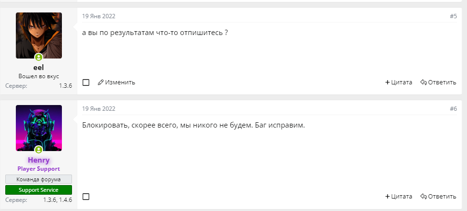Click plus icon for Цитата in post #5
This screenshot has width=467, height=211.
click(387, 82)
